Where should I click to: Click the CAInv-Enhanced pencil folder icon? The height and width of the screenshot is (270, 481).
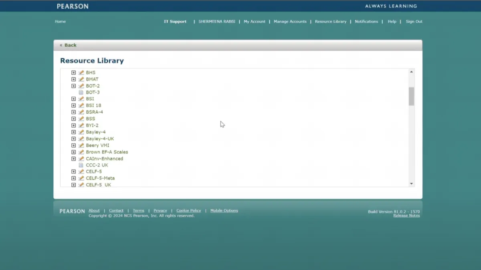(x=81, y=159)
